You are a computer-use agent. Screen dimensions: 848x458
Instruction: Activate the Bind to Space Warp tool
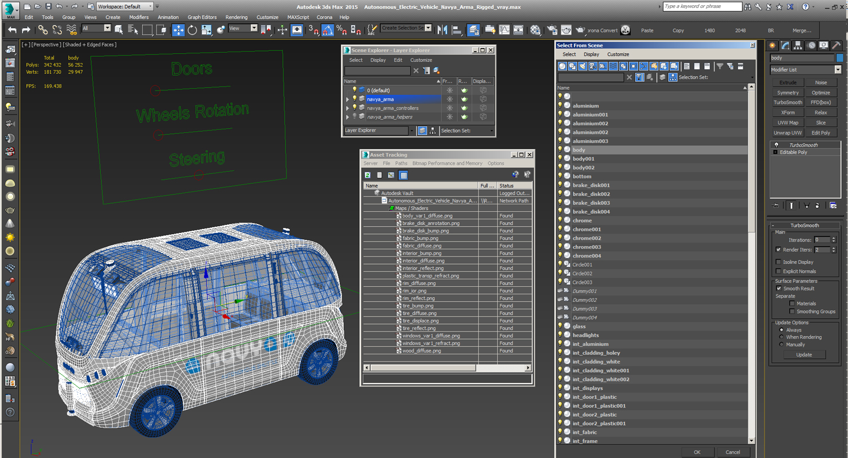71,30
